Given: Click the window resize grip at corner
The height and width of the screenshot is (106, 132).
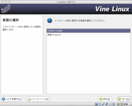Looking at the screenshot, I should click(x=131, y=105).
